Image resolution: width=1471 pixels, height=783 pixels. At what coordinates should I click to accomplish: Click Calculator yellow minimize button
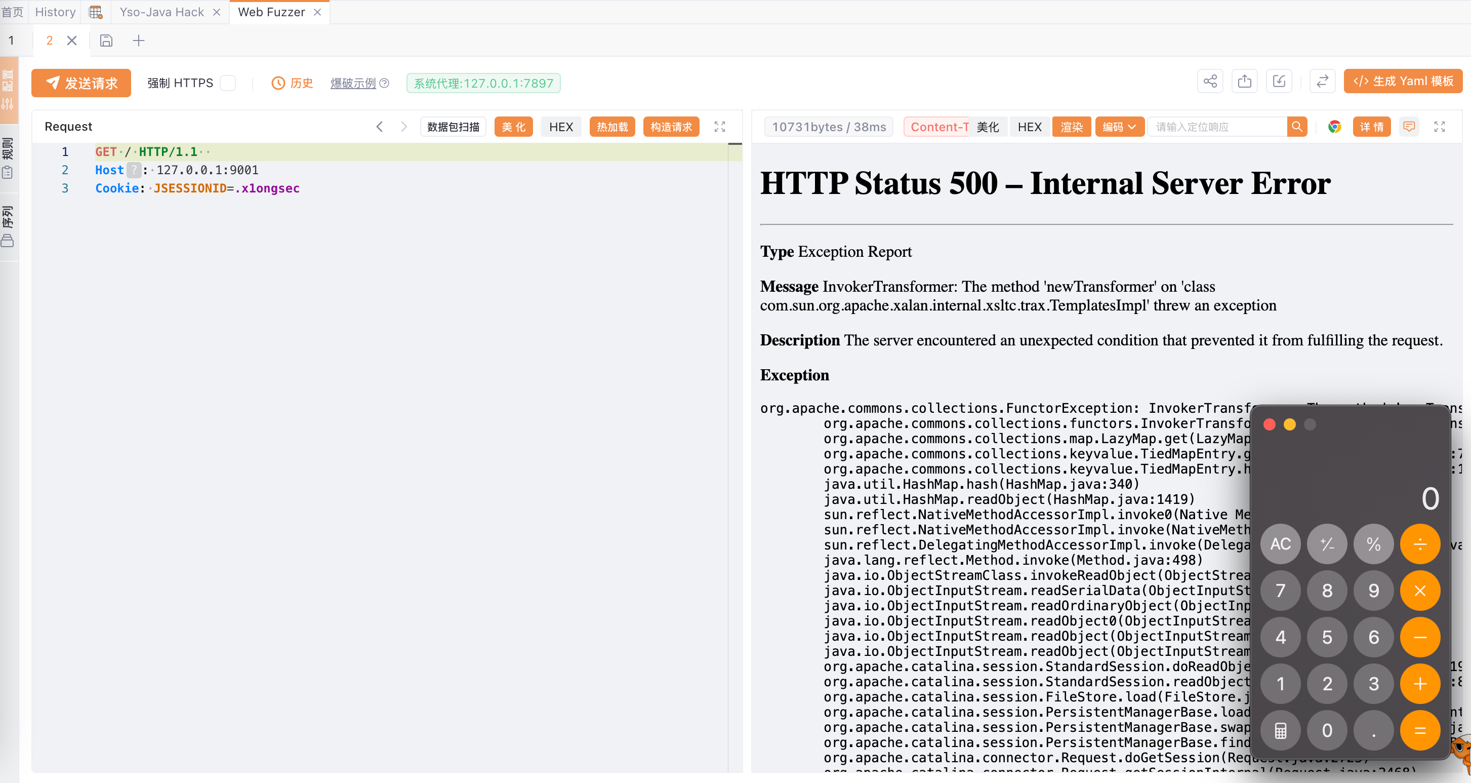click(1289, 424)
